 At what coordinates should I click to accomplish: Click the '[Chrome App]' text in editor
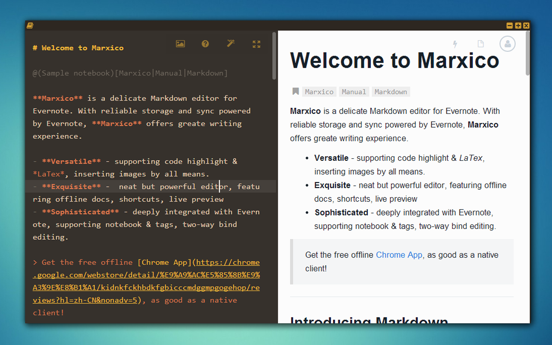pyautogui.click(x=164, y=262)
